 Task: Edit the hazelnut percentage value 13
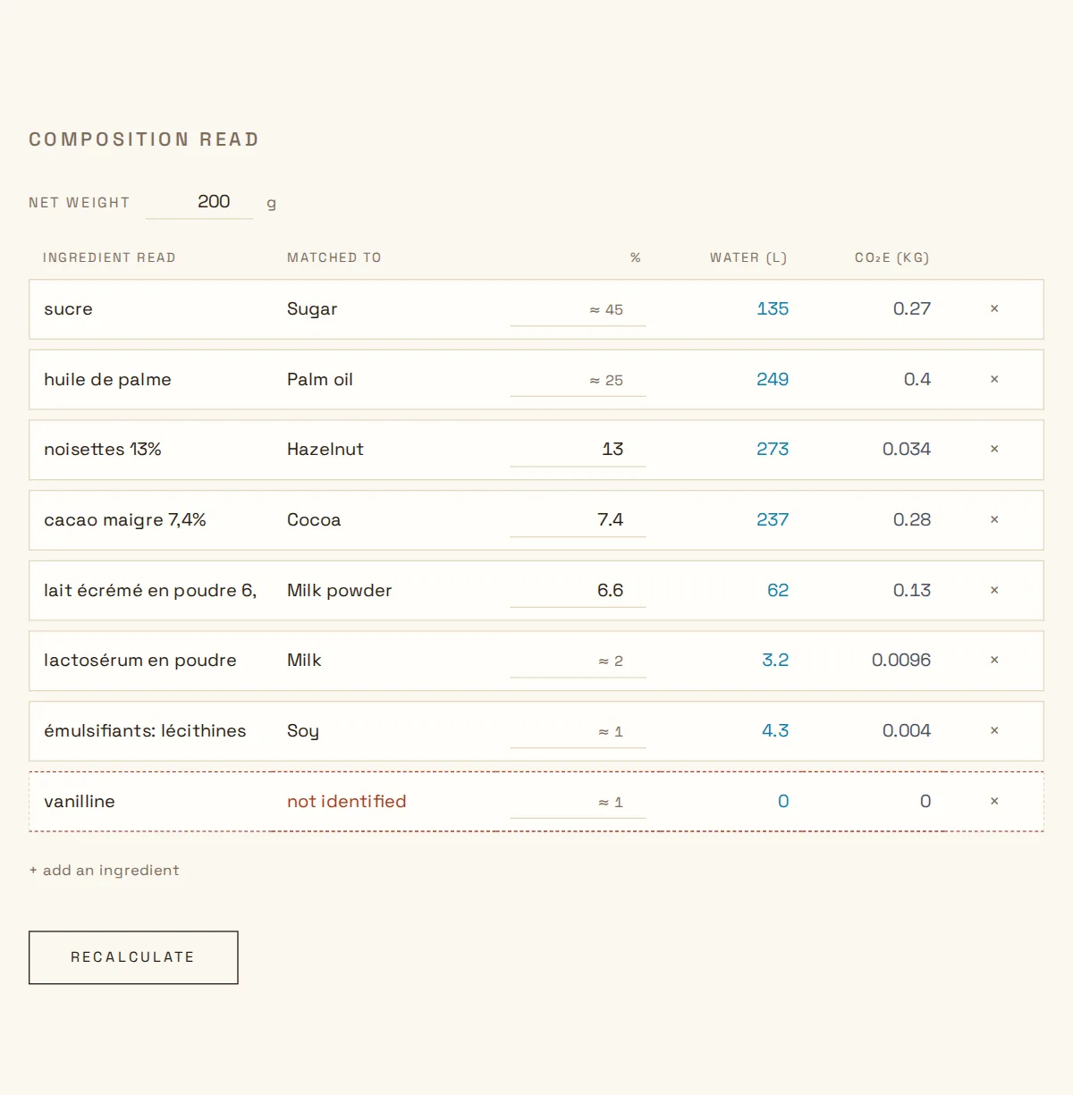tap(578, 450)
